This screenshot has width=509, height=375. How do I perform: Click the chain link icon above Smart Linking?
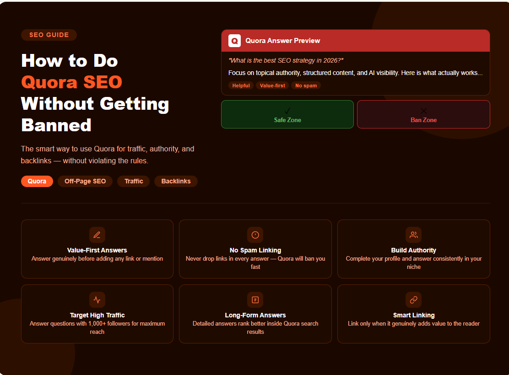point(413,300)
